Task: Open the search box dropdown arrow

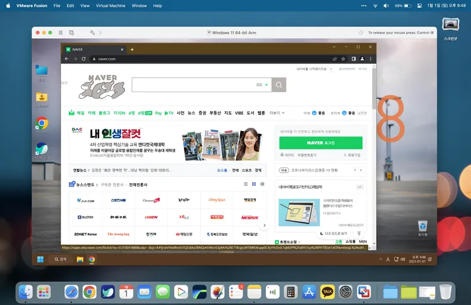Action: [x=267, y=85]
